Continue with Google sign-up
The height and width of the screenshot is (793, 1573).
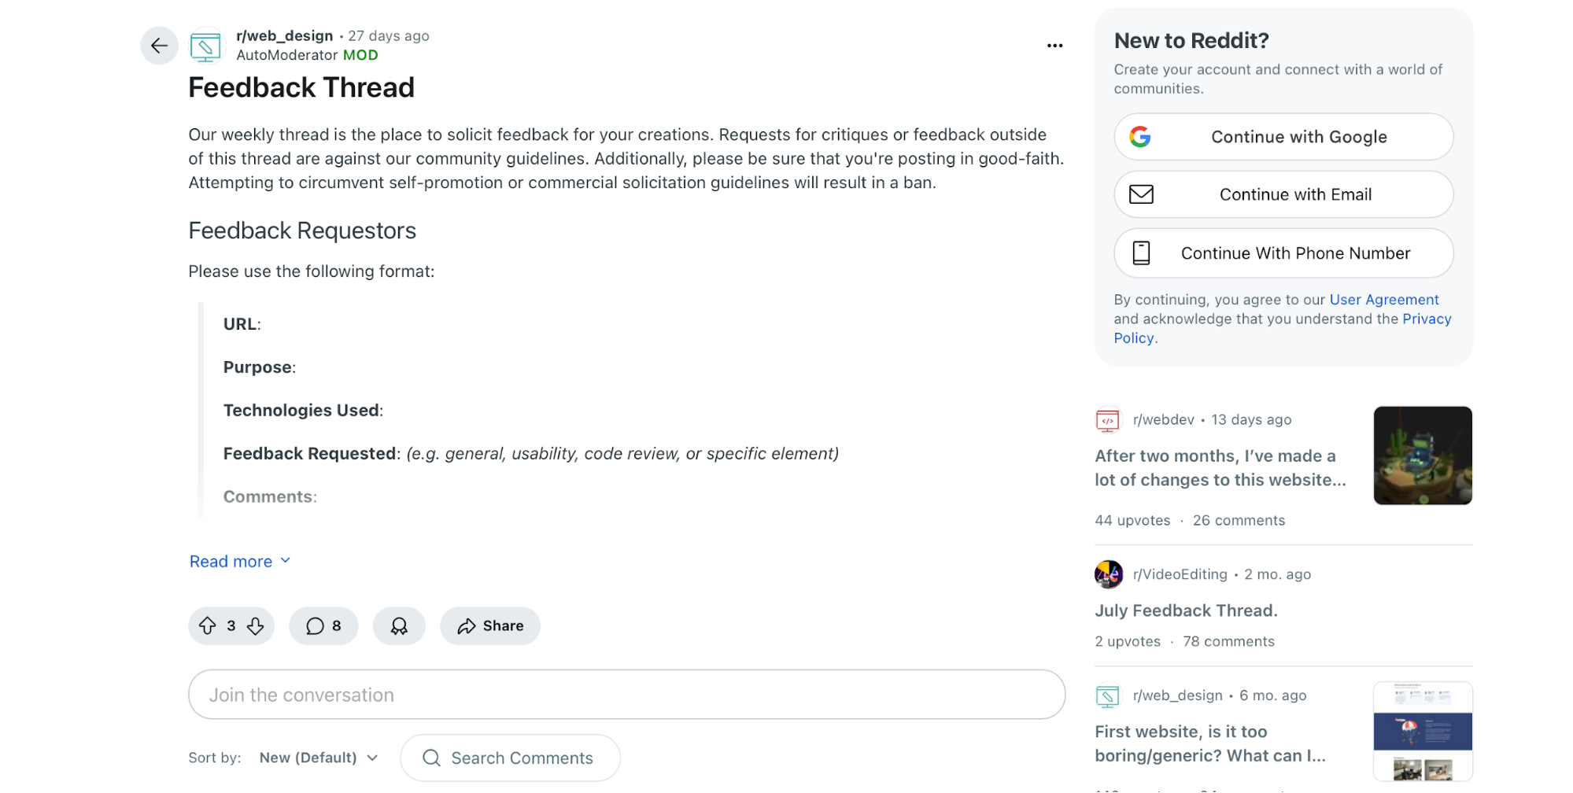pos(1283,137)
